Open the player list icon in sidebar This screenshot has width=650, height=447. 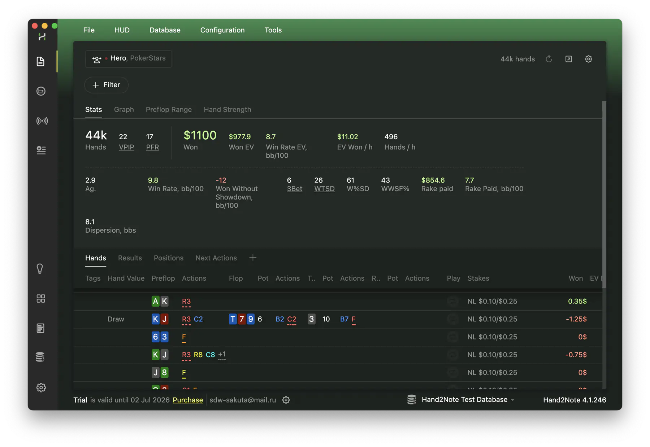[x=41, y=150]
